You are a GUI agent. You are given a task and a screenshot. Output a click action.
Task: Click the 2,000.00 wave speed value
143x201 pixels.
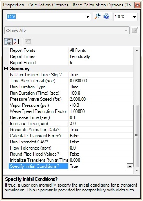coord(78,99)
